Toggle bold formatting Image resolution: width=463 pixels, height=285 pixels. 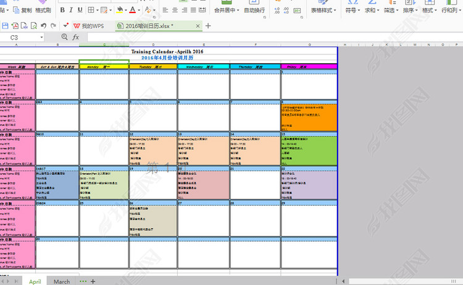(x=63, y=10)
